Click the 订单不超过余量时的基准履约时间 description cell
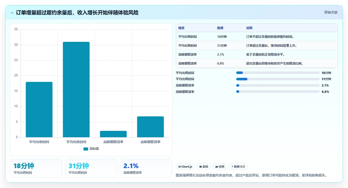348x188 pixels. pos(270,37)
